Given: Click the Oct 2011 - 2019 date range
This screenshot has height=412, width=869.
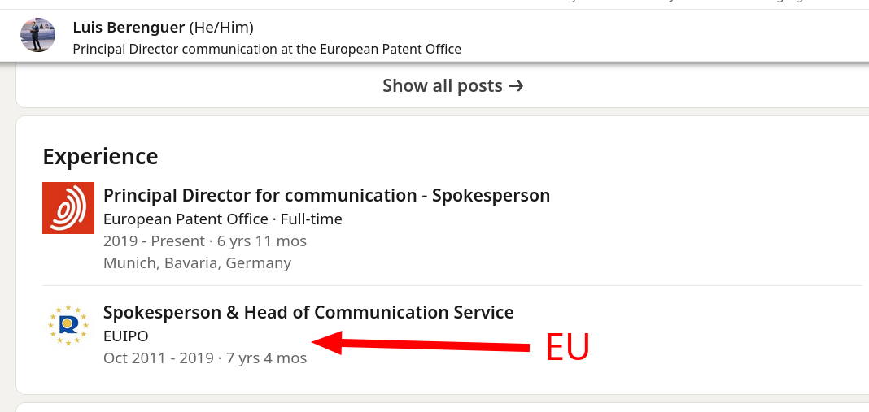Looking at the screenshot, I should 159,358.
